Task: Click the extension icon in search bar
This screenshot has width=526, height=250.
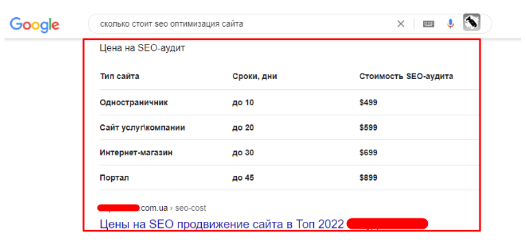Action: 471,23
